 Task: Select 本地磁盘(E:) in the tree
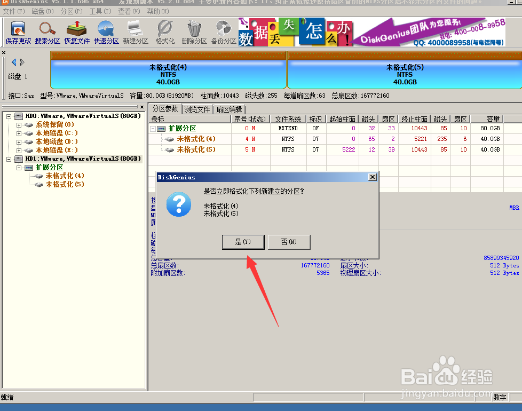point(57,150)
